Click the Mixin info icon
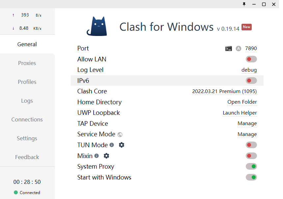 (97, 156)
